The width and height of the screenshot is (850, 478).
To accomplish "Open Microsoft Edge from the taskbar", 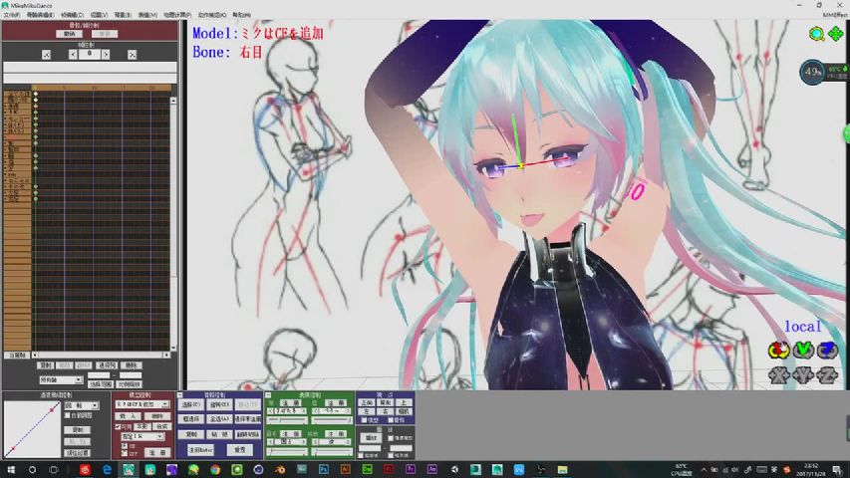I will [x=107, y=469].
